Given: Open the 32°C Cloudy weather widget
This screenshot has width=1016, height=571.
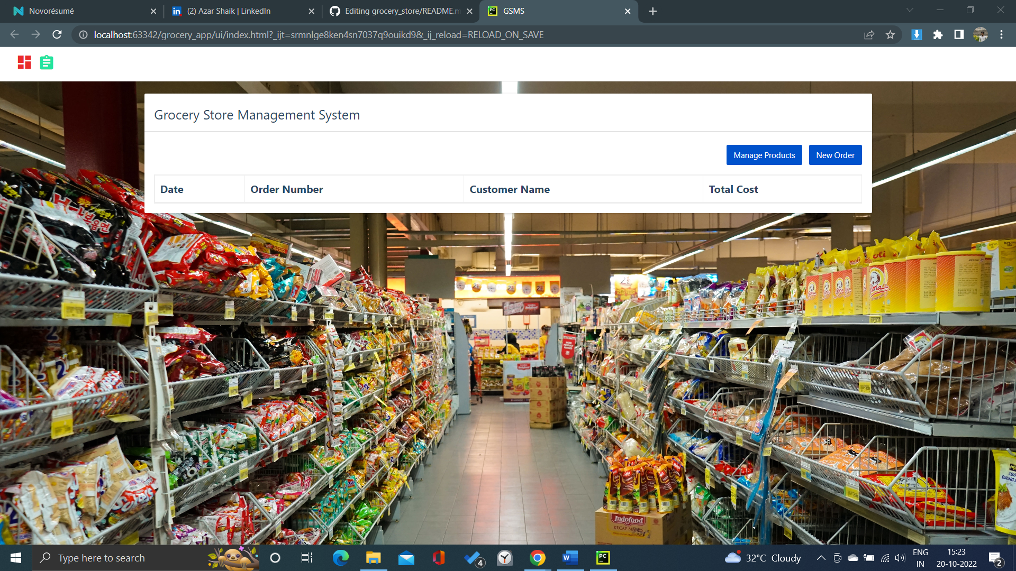Looking at the screenshot, I should 763,558.
